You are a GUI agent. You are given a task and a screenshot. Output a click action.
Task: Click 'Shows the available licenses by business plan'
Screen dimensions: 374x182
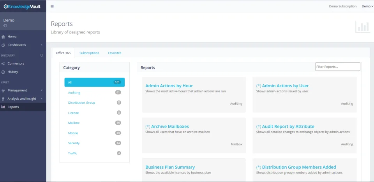coord(178,173)
